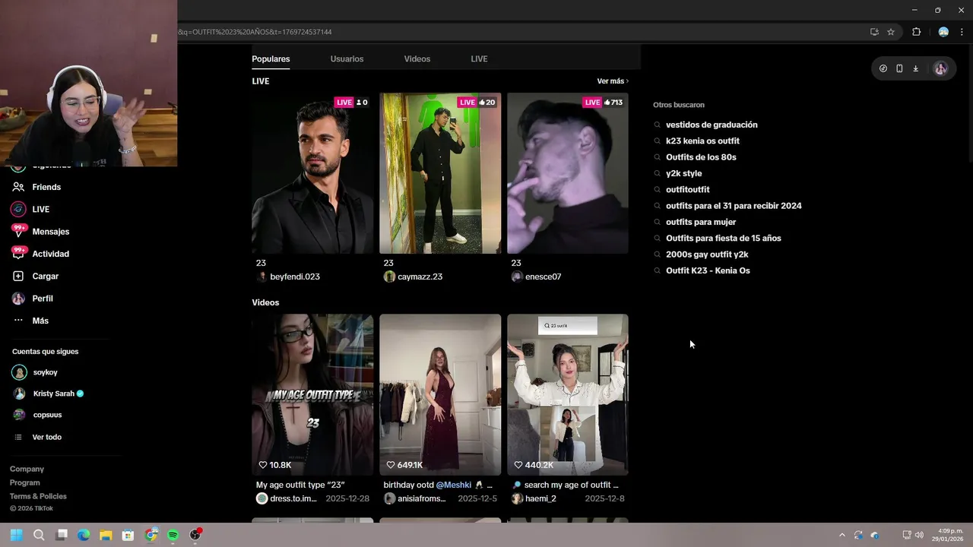Open File Explorer from taskbar
Screen dimensions: 973x547
106,535
